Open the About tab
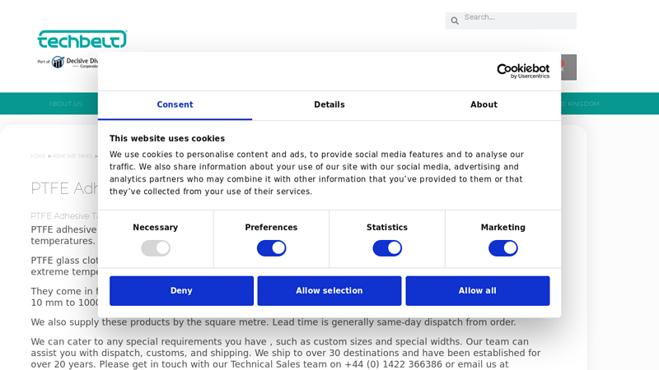This screenshot has width=659, height=370. point(484,105)
